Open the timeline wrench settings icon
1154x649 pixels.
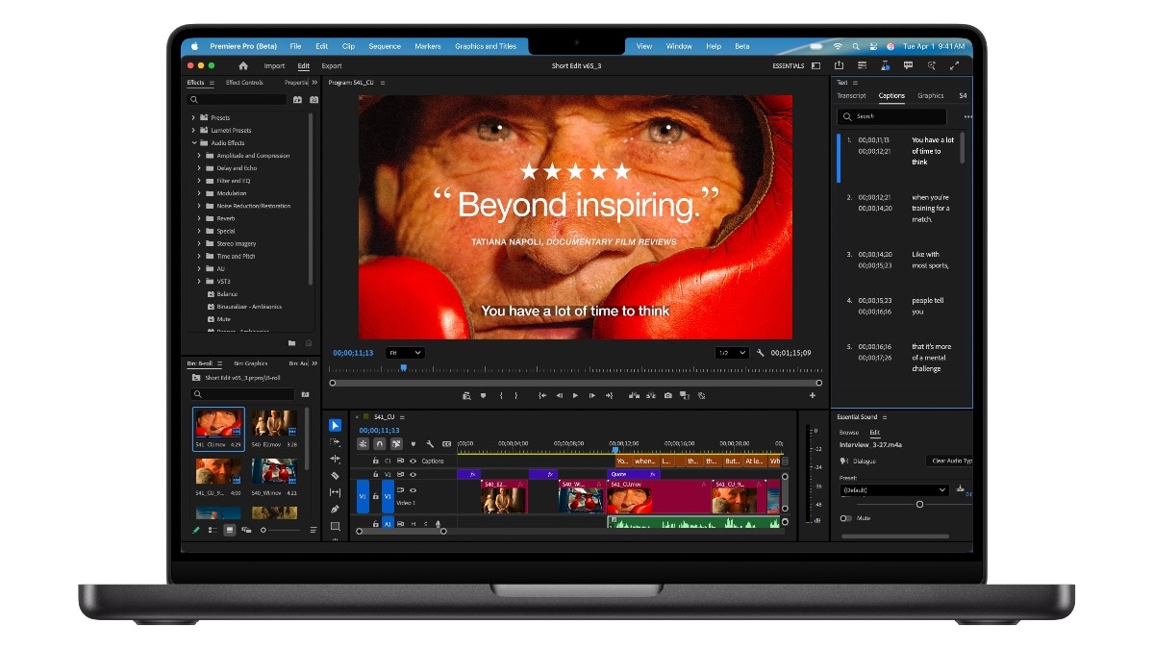coord(430,443)
